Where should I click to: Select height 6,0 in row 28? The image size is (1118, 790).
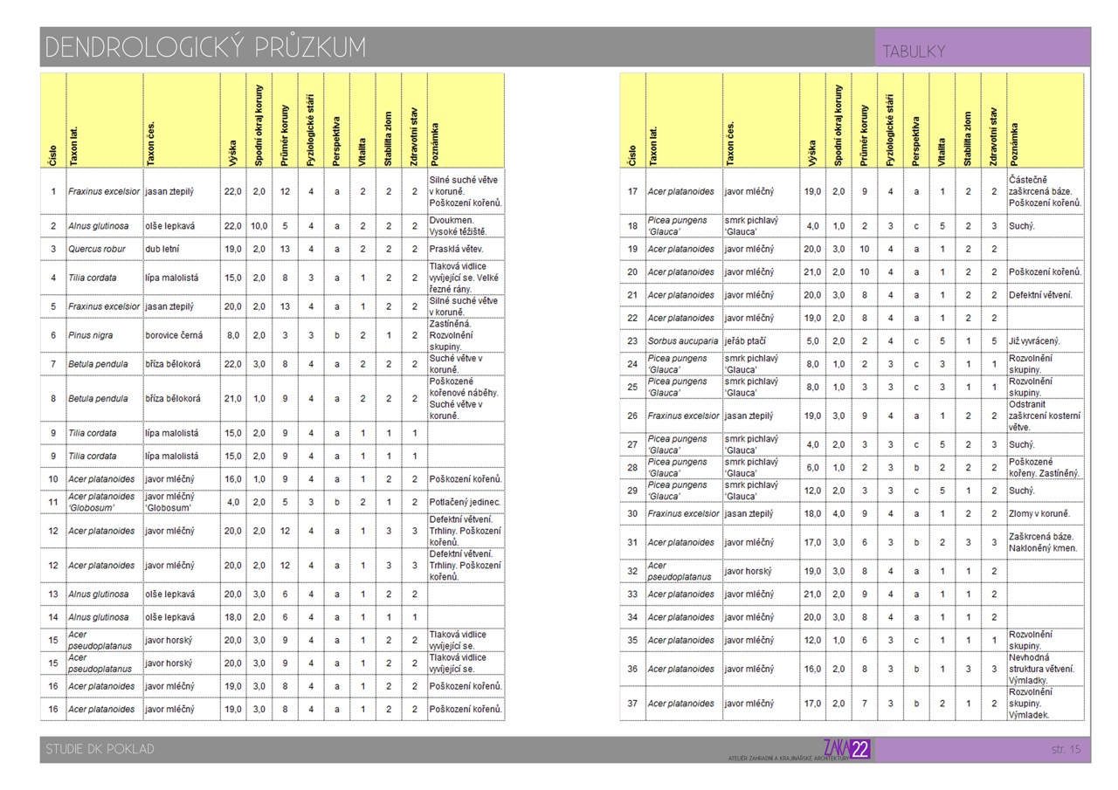point(812,467)
